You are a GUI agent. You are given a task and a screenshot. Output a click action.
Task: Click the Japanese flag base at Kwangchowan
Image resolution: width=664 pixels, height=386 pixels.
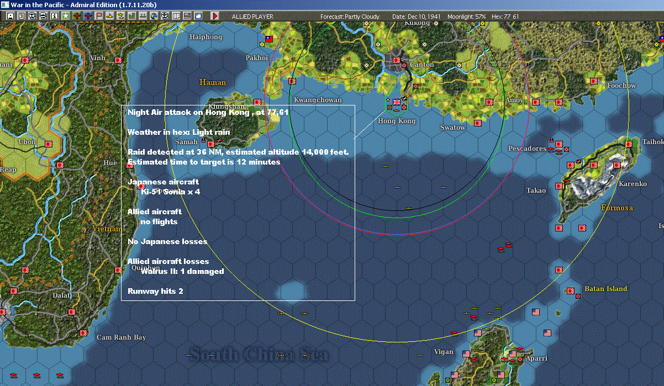[292, 81]
